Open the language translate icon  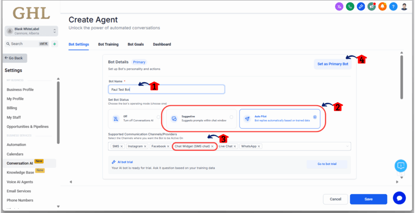click(x=339, y=7)
